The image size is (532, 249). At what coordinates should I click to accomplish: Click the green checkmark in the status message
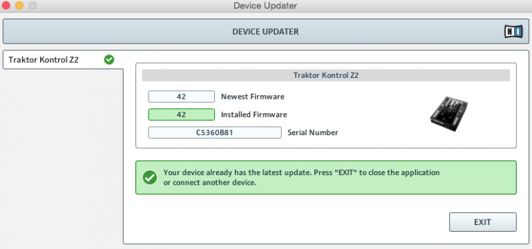click(x=150, y=177)
